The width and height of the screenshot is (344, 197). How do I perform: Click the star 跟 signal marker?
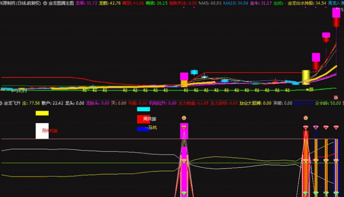pyautogui.click(x=310, y=89)
